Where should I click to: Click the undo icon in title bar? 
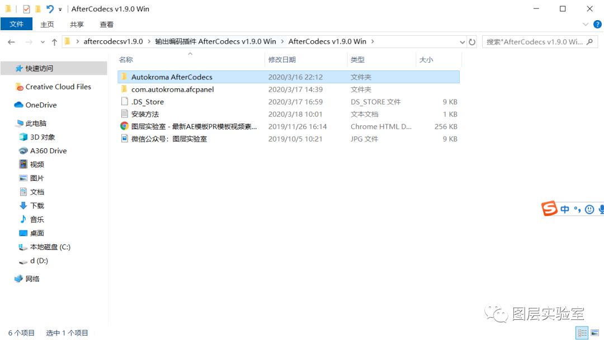pos(50,8)
